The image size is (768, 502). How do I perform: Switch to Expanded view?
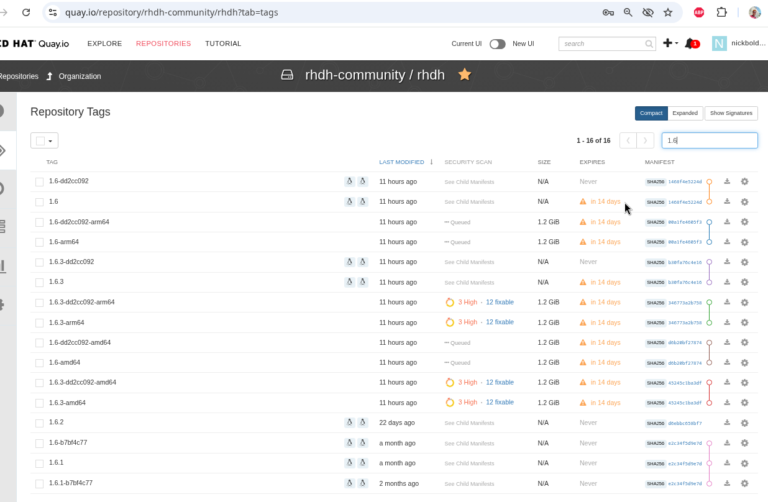tap(685, 113)
